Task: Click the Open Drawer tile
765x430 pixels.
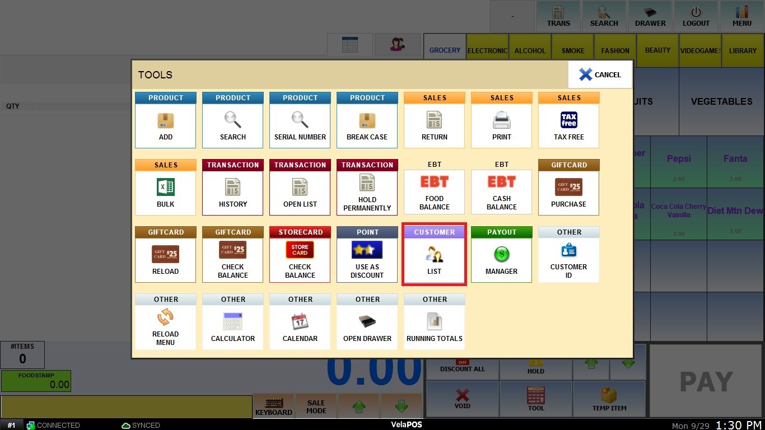Action: [367, 327]
